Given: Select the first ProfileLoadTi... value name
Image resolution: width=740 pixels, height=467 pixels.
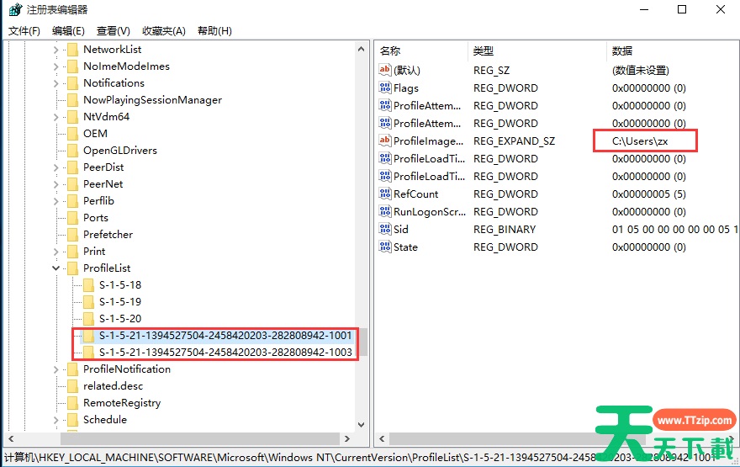Looking at the screenshot, I should 429,159.
